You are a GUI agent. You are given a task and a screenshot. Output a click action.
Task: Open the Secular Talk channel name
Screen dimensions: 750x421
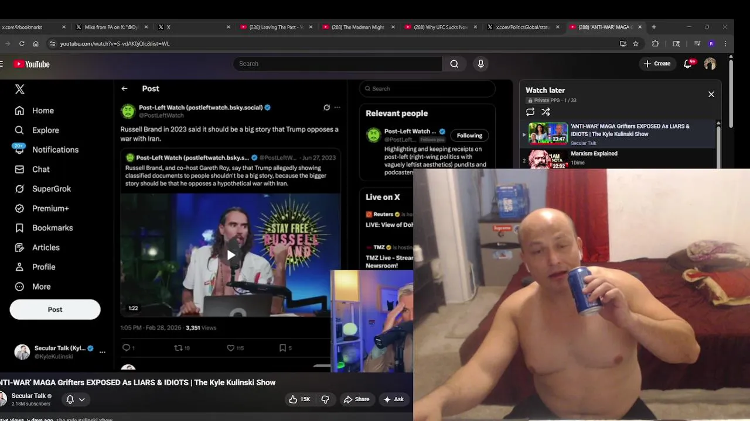[x=29, y=396]
